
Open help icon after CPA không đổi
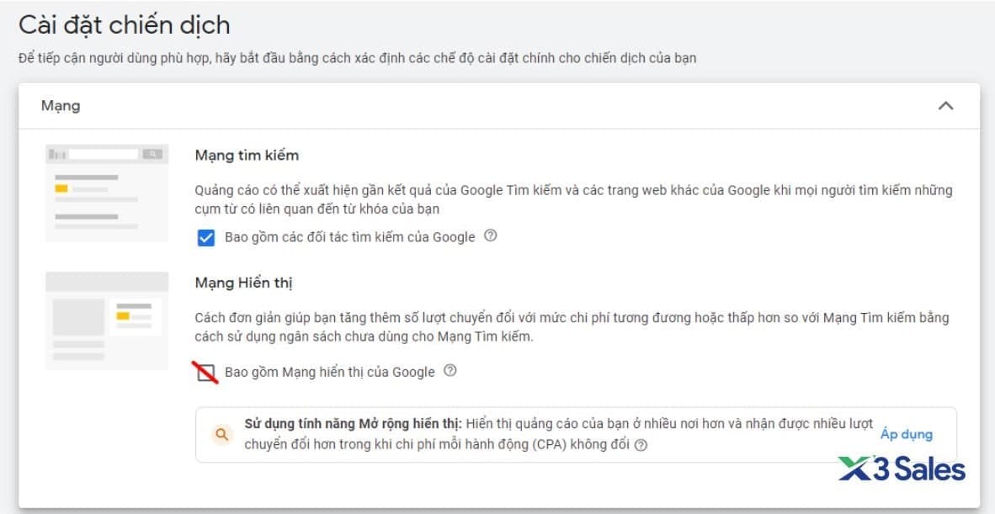[x=641, y=445]
